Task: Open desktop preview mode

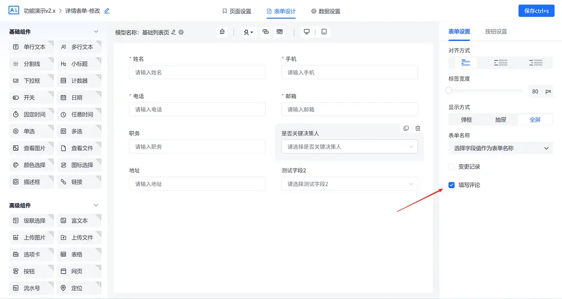Action: 306,31
